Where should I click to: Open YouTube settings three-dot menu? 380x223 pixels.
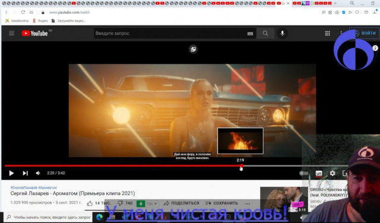[341, 33]
